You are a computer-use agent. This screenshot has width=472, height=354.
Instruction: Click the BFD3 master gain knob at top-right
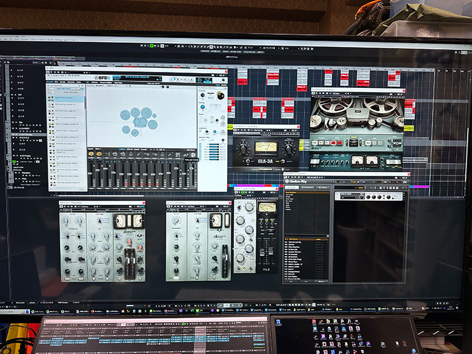[224, 80]
